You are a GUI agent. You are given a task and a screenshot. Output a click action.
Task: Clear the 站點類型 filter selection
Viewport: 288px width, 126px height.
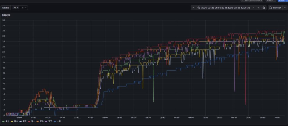(23, 8)
